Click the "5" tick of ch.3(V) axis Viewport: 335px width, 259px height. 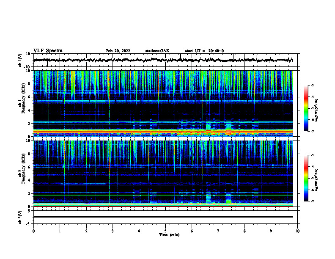pyautogui.click(x=29, y=211)
